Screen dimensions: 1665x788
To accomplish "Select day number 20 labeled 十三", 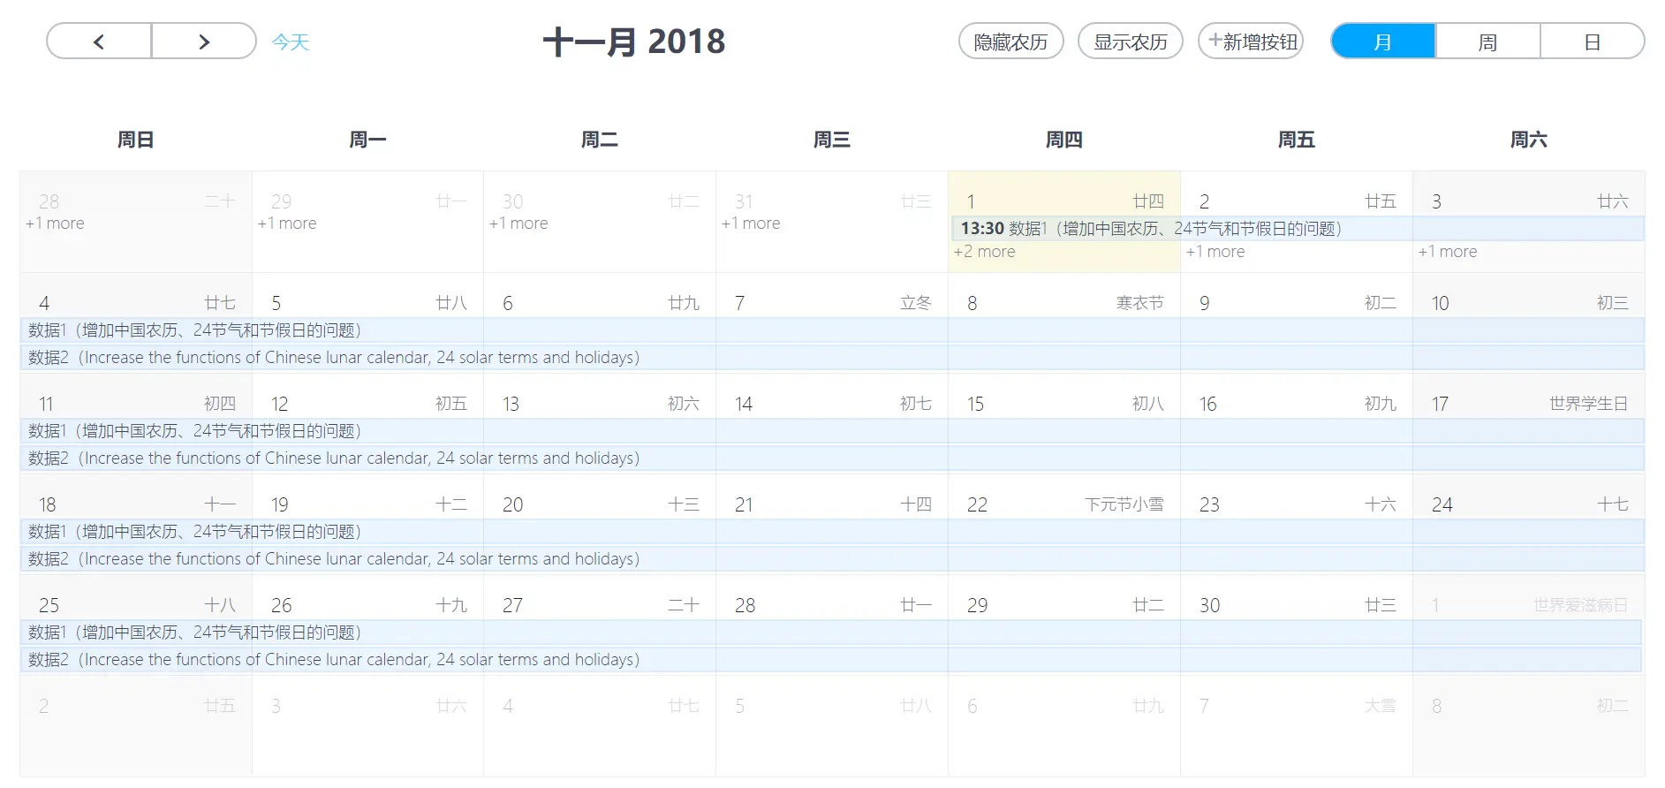I will (512, 505).
